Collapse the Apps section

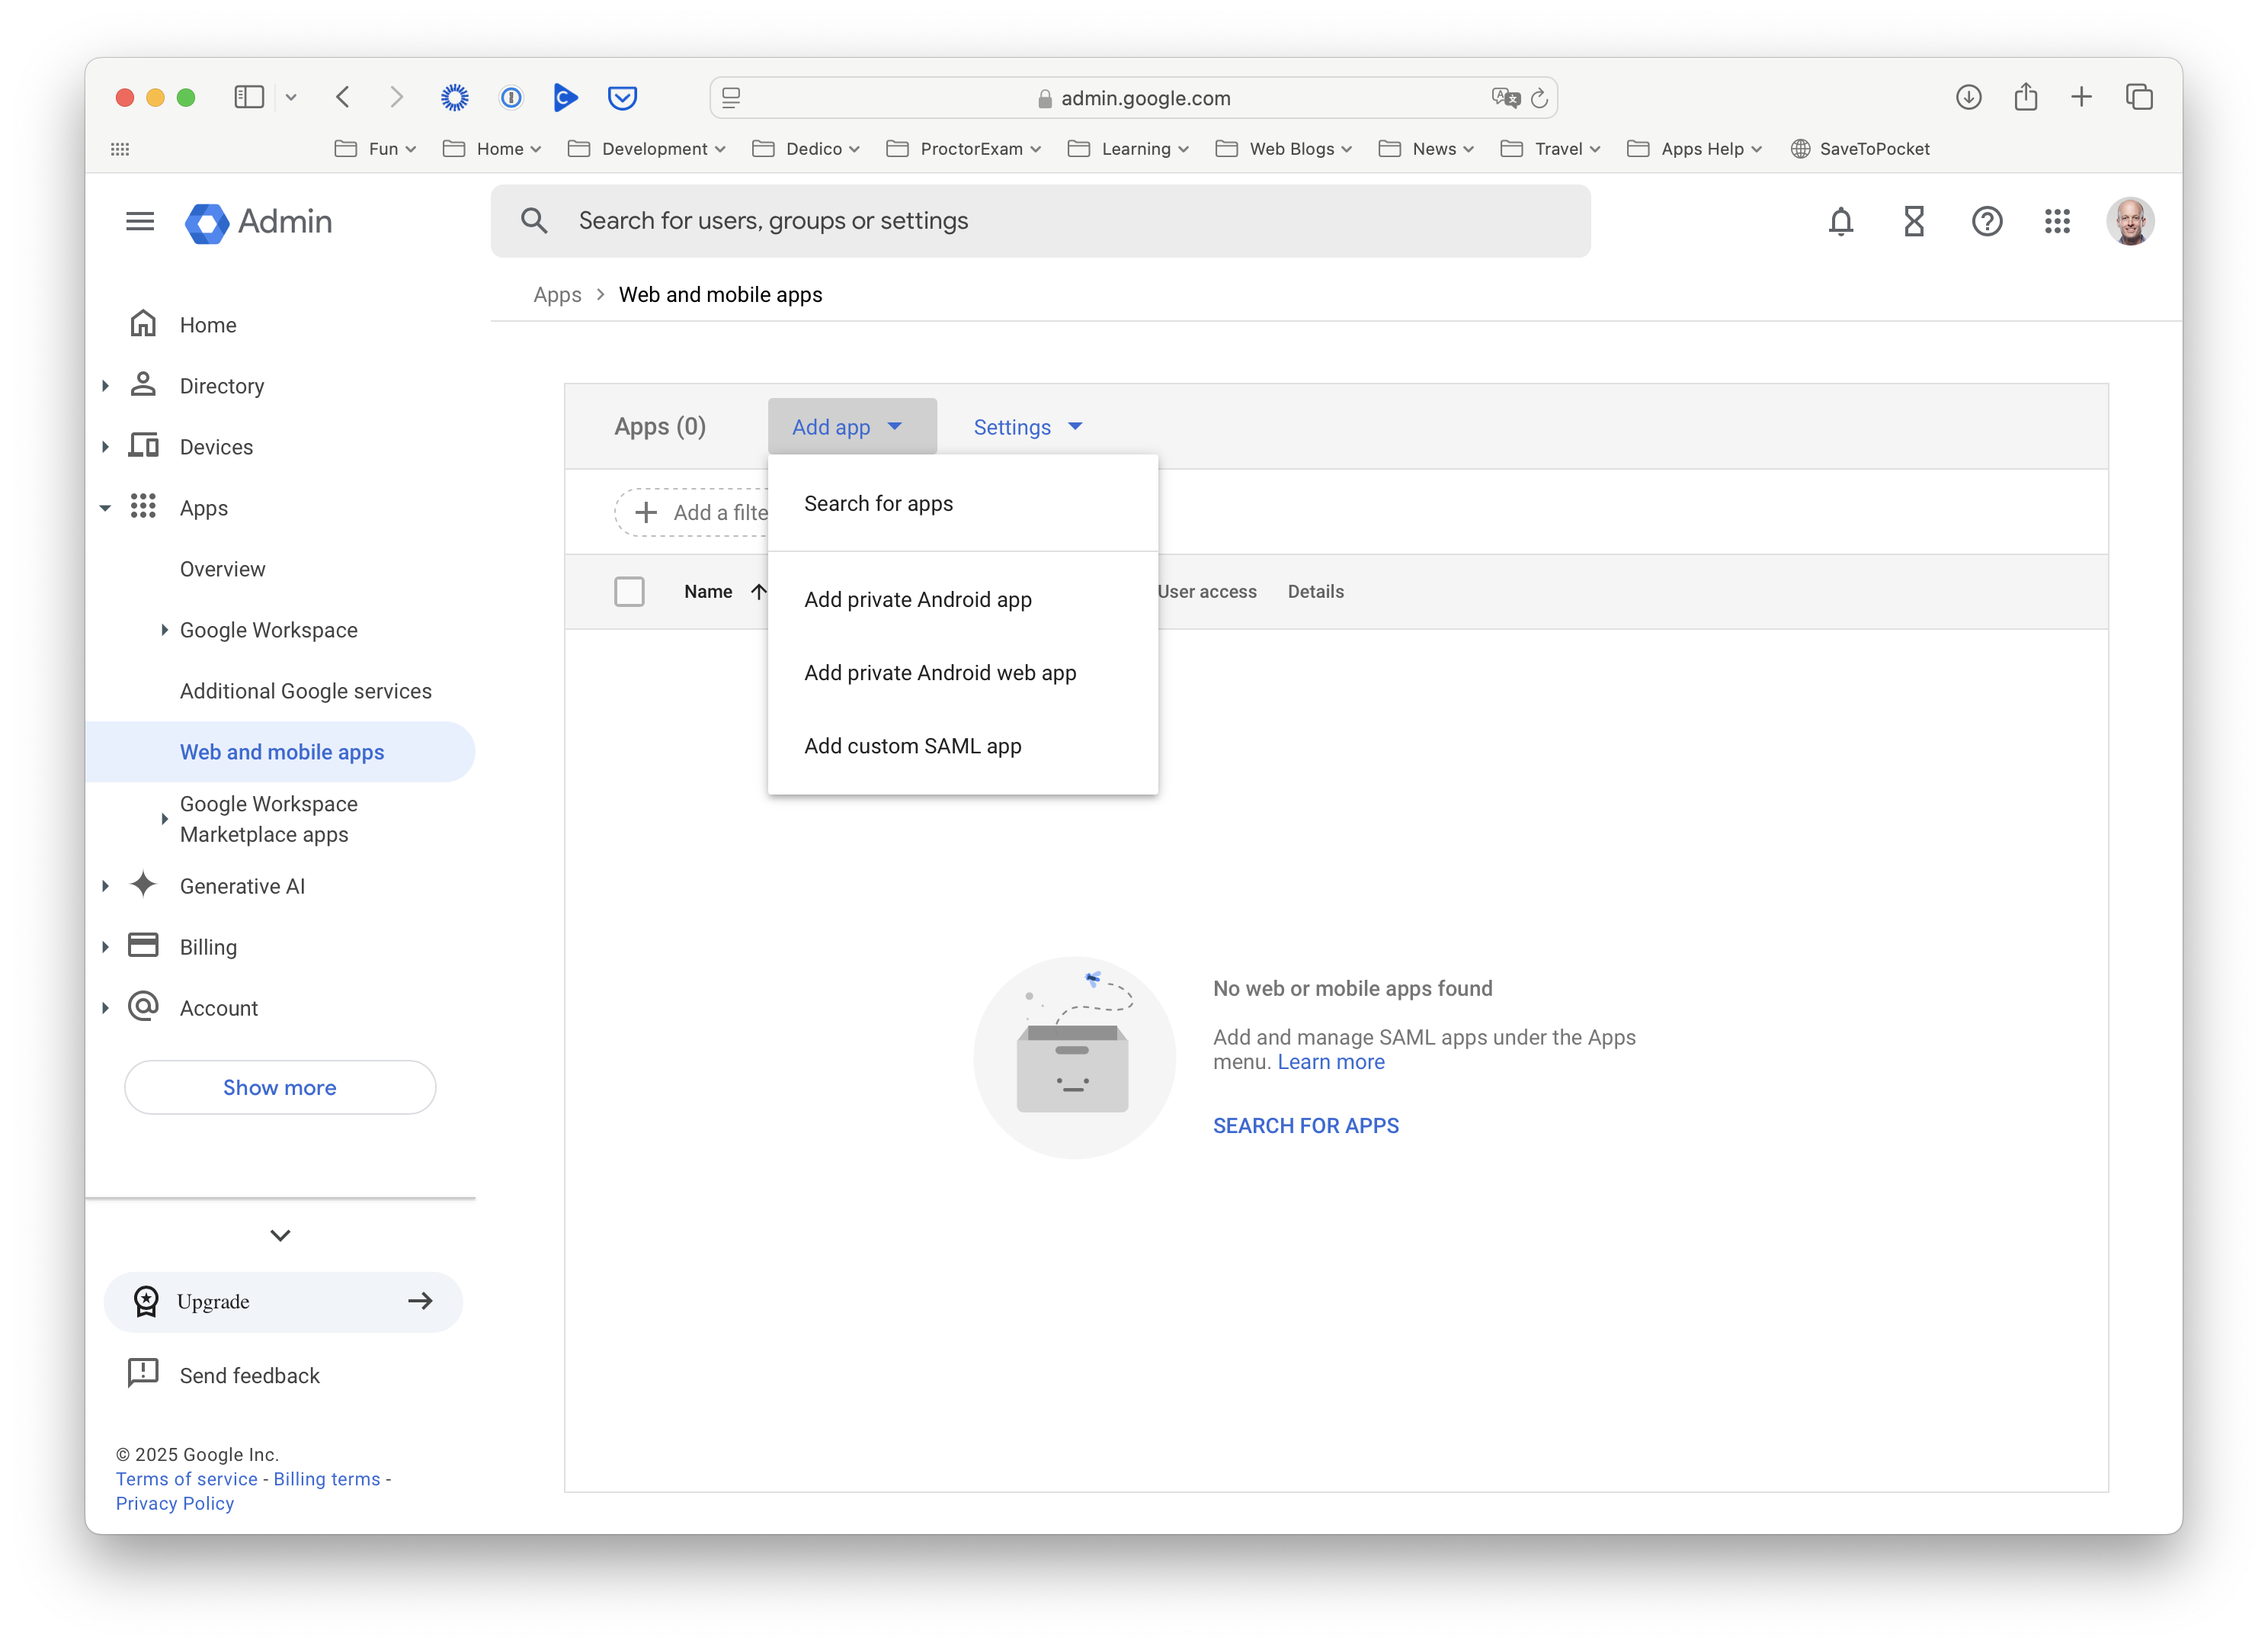click(x=105, y=509)
